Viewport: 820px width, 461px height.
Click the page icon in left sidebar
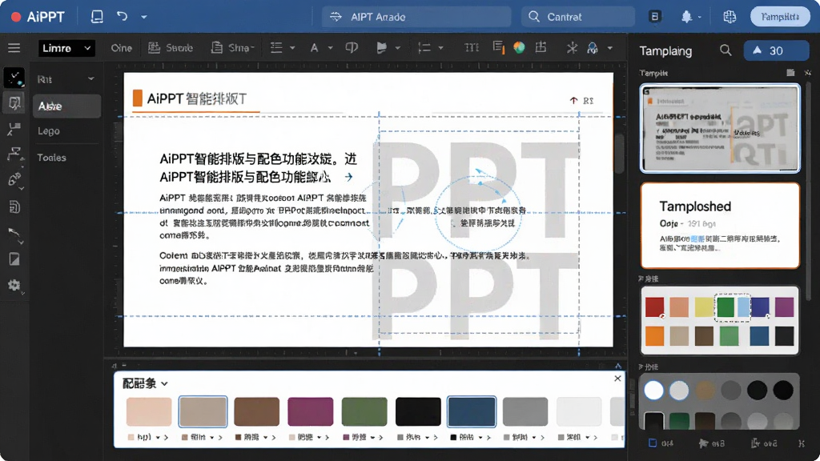coord(14,207)
